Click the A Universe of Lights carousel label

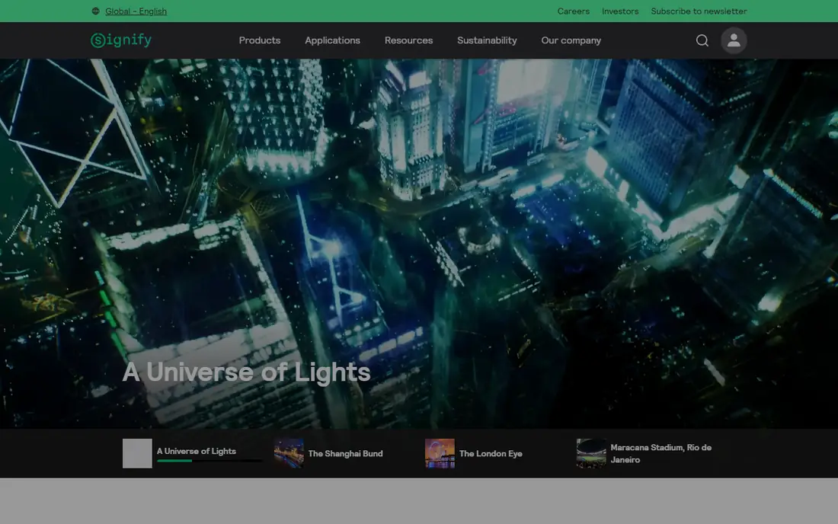[196, 451]
